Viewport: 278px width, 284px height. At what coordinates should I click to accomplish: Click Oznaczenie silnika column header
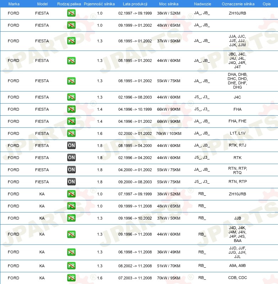[238, 4]
